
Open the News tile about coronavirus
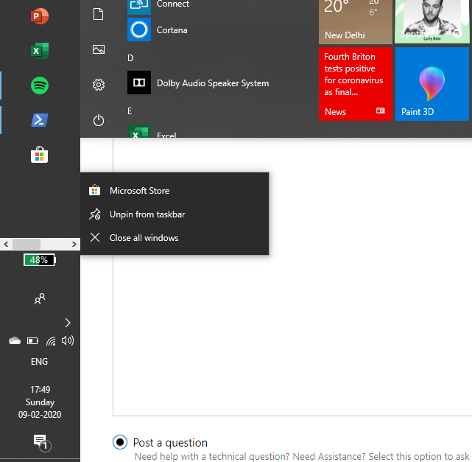coord(356,84)
